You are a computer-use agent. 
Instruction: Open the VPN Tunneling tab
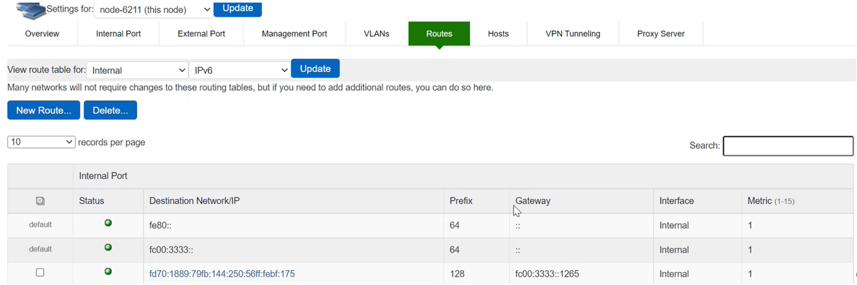pyautogui.click(x=573, y=34)
